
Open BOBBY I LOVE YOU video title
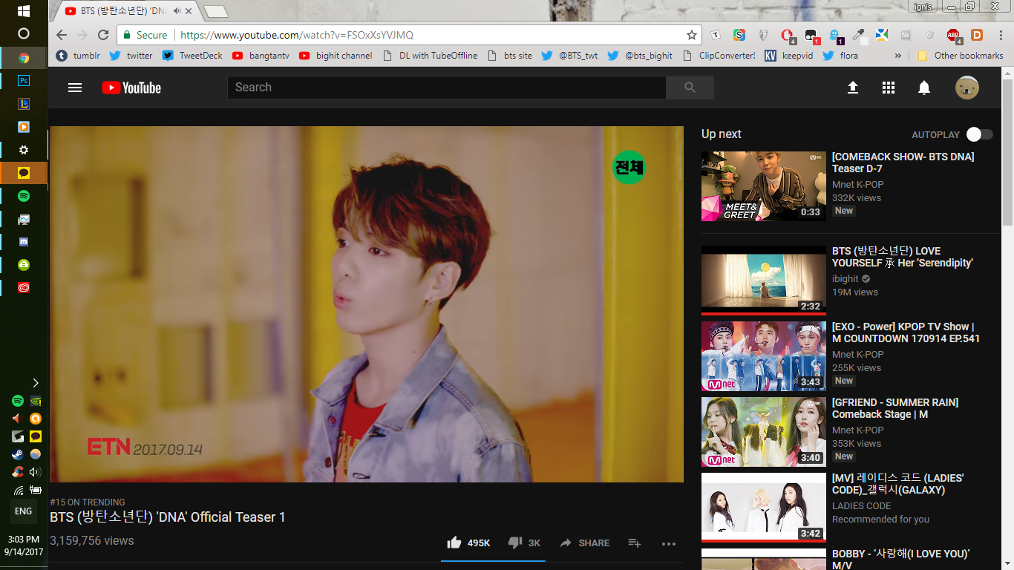pos(900,560)
